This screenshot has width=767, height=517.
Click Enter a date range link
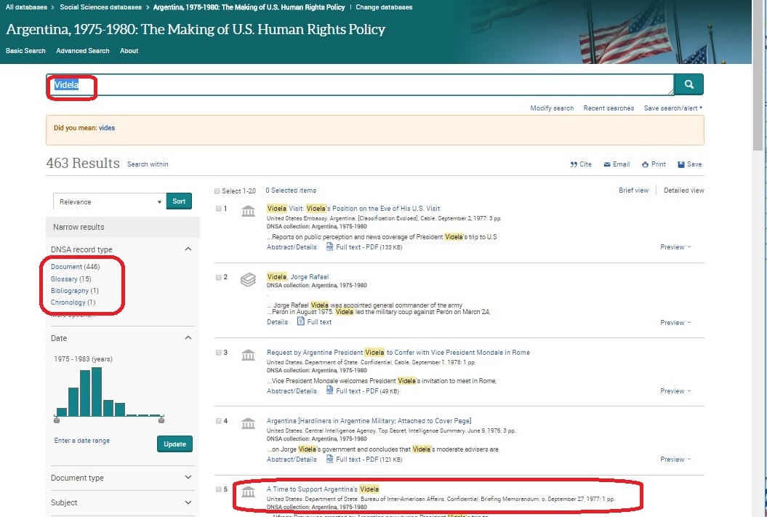coord(81,441)
